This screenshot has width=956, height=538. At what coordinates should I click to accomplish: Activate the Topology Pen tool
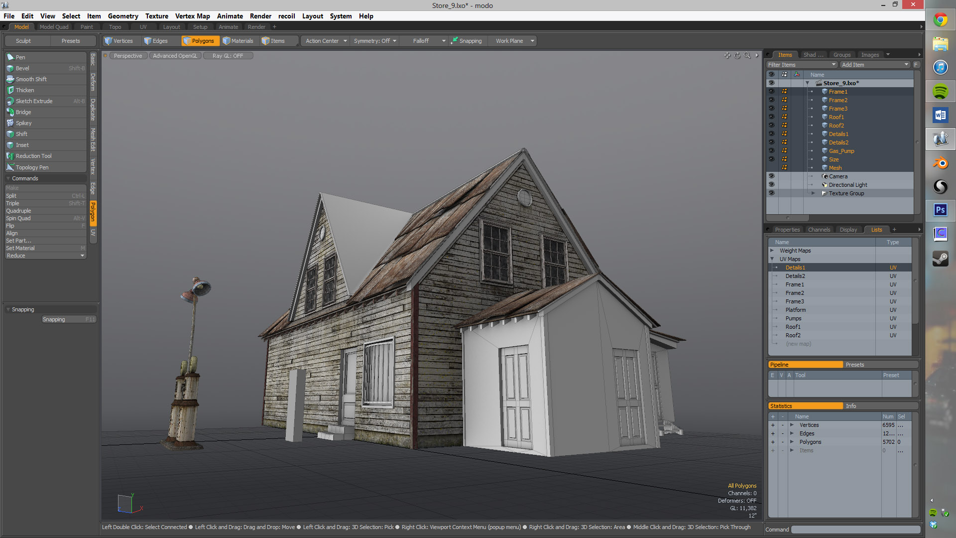[x=32, y=167]
